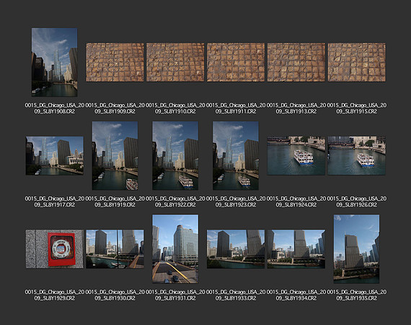Click the filename label ending 5L8Y1915.CR2
The image size is (411, 325).
[357, 108]
